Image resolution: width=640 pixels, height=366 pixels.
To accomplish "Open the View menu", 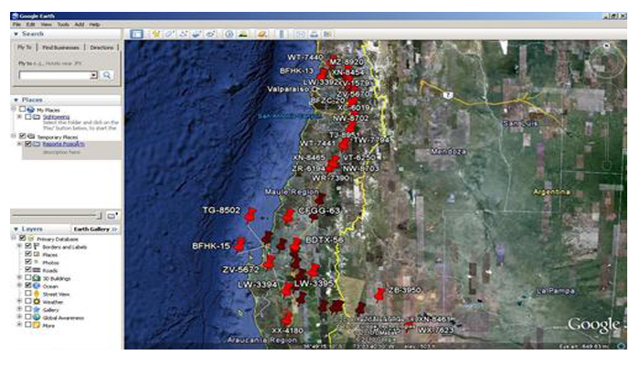I will click(x=46, y=25).
